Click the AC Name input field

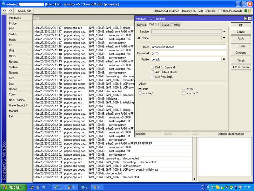coord(186,38)
